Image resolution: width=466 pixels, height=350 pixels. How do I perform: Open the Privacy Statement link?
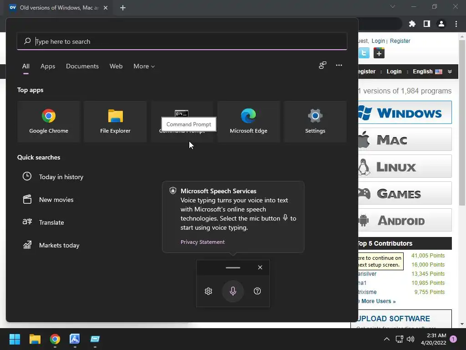pyautogui.click(x=203, y=242)
